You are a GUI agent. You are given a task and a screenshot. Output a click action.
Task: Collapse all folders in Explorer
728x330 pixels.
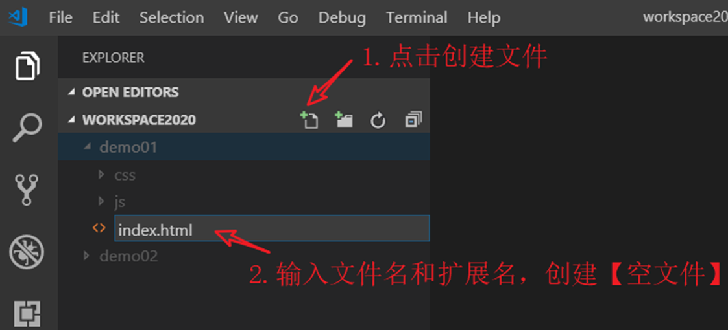tap(413, 120)
